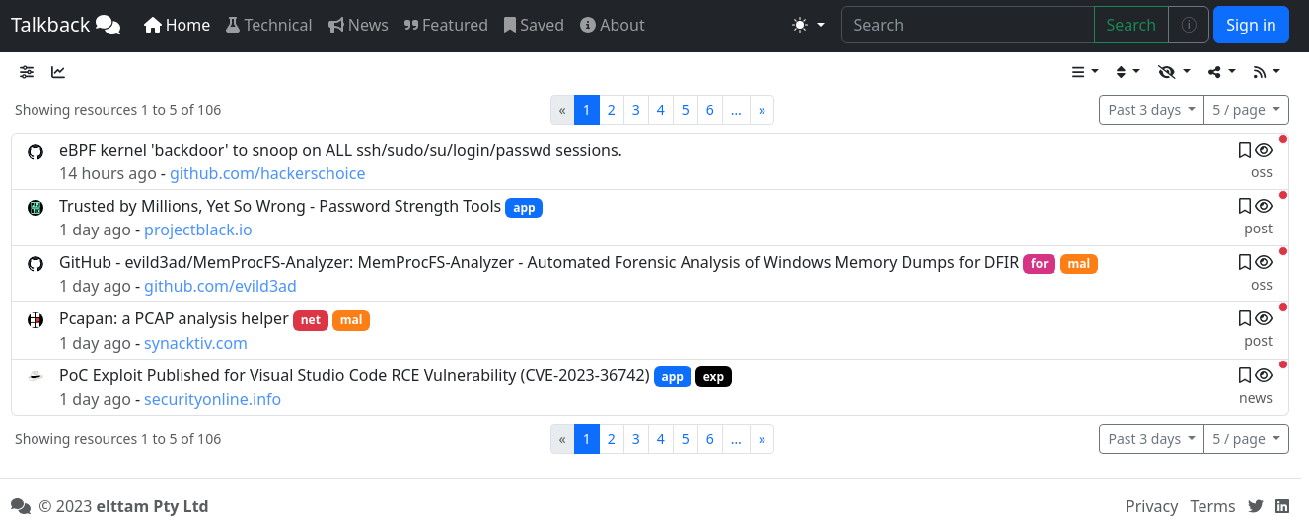Open the github.com/hackerschoice link

coord(267,173)
